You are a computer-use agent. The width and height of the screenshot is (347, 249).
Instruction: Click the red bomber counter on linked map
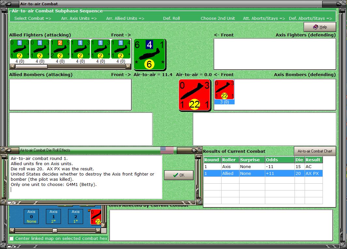[x=96, y=217]
